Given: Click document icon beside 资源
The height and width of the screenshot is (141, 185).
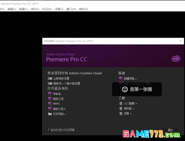Looking at the screenshot, I should (121, 114).
